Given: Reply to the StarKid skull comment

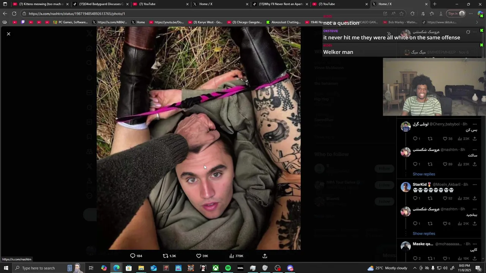Looking at the screenshot, I should tap(416, 198).
